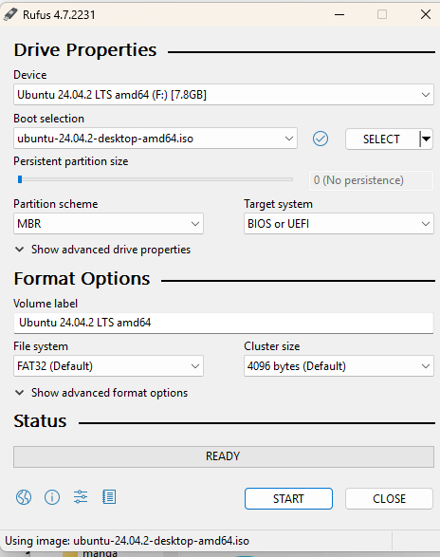Show the log icon
The image size is (440, 557).
(x=109, y=497)
